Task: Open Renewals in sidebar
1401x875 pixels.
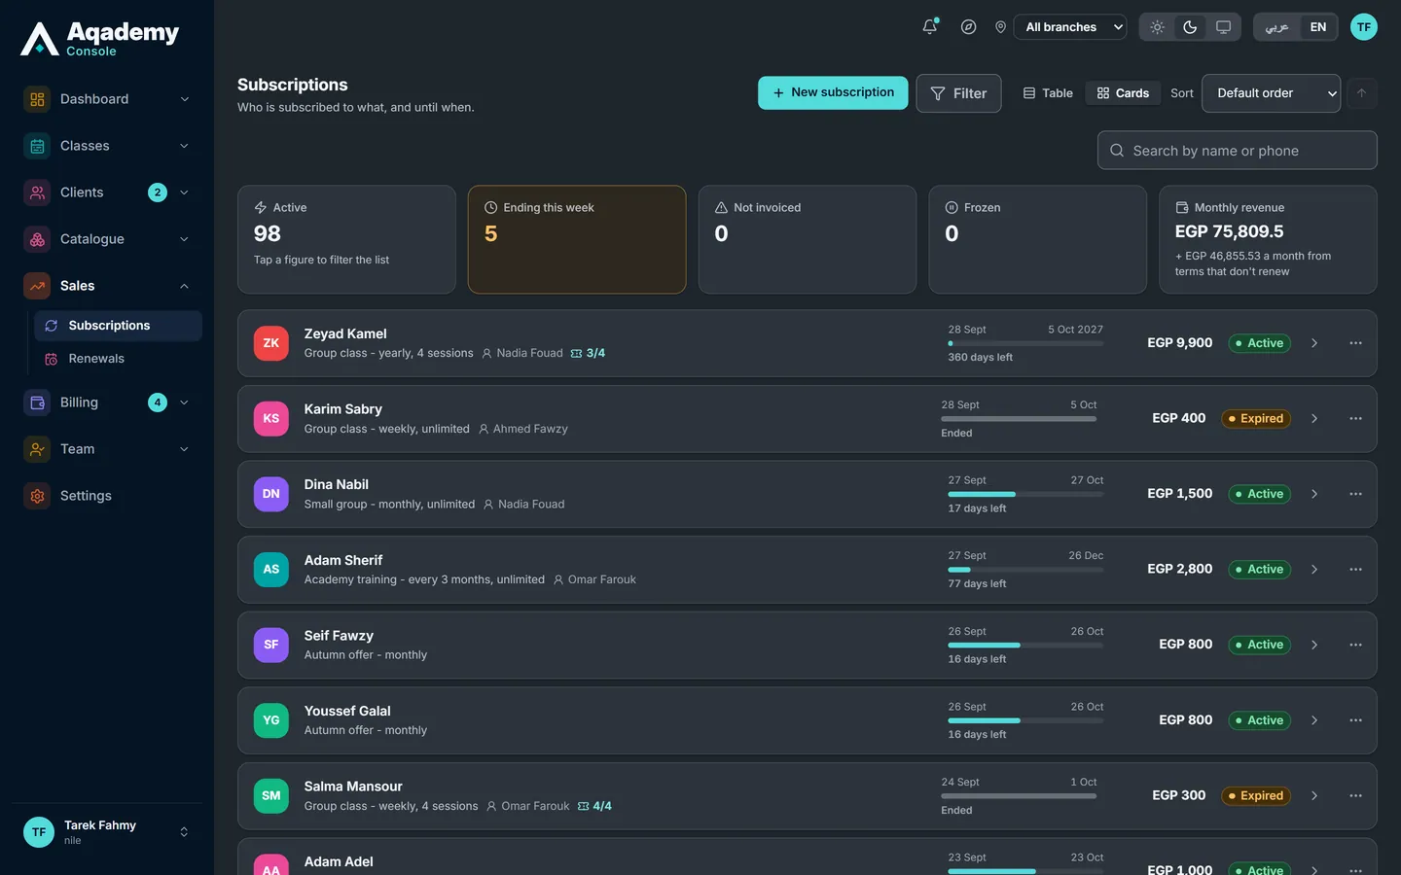Action: [118, 359]
